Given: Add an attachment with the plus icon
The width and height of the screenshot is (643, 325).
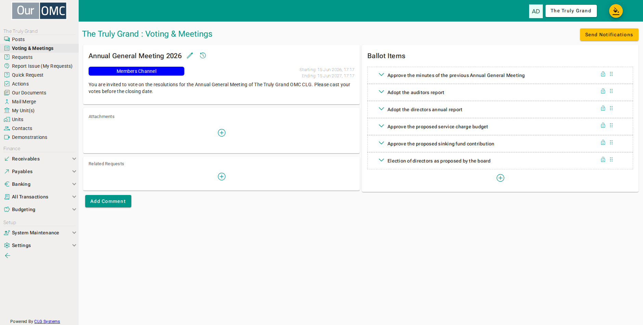Looking at the screenshot, I should [222, 133].
